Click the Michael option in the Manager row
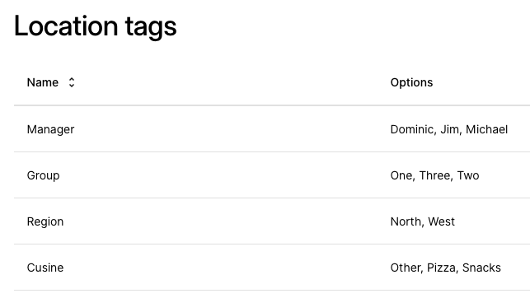 (x=487, y=129)
